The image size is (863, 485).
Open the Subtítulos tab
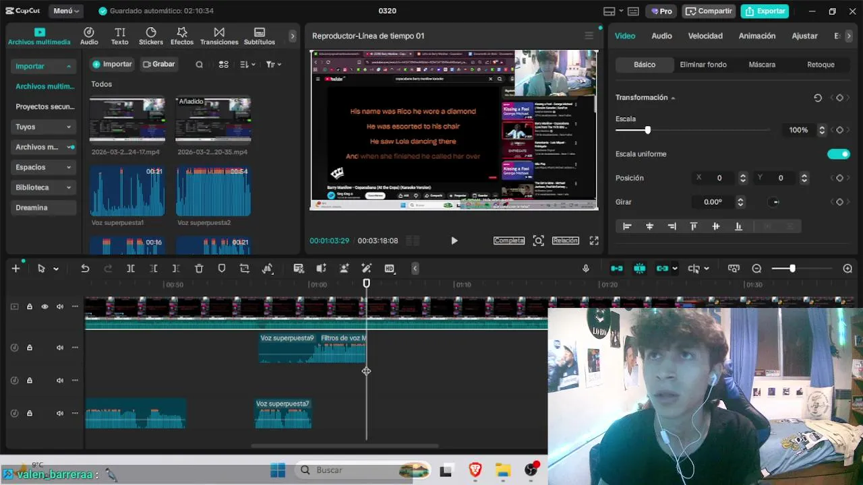pos(260,36)
